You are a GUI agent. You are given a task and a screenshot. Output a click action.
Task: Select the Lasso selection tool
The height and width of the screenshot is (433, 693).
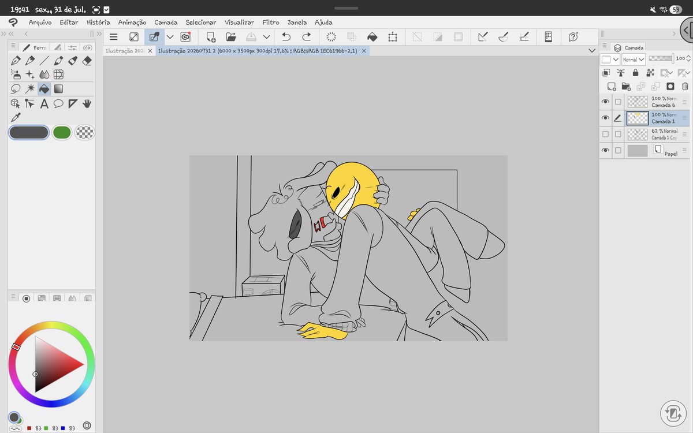click(x=16, y=89)
